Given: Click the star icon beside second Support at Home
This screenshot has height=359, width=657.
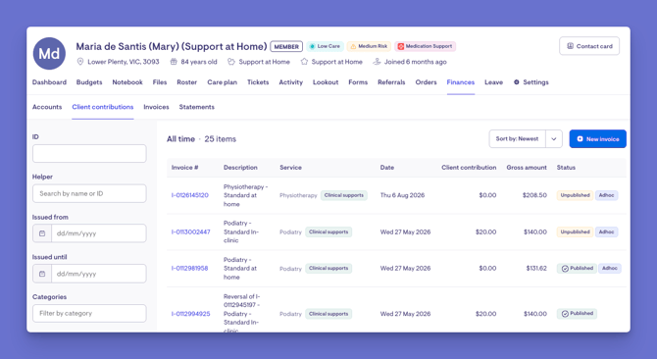Looking at the screenshot, I should pos(304,62).
